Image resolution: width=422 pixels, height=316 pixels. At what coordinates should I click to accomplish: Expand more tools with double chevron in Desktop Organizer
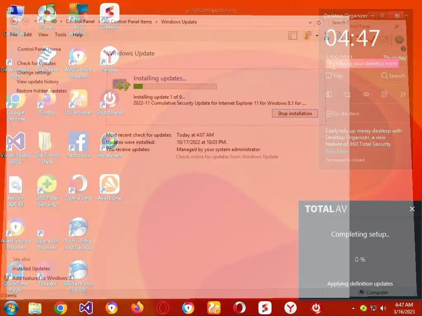pos(403,94)
